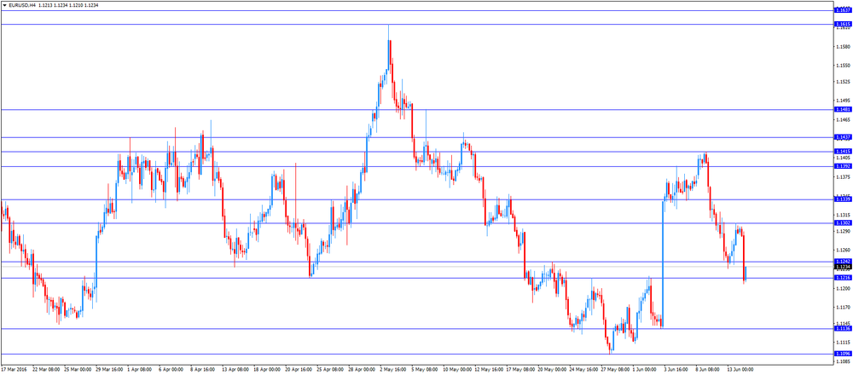Screen dimensions: 853x375
Task: Click the 1.1170 value on price axis
Action: click(x=843, y=308)
